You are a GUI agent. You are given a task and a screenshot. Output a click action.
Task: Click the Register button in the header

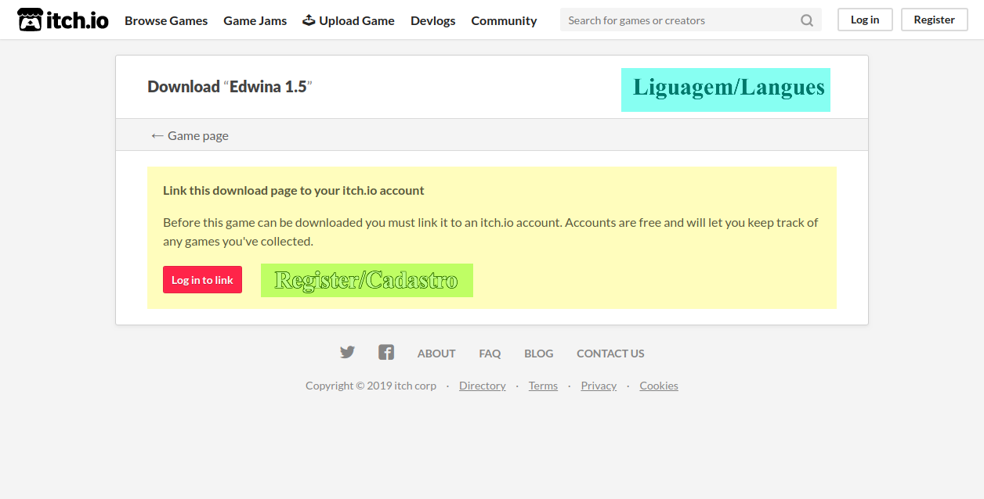(934, 20)
